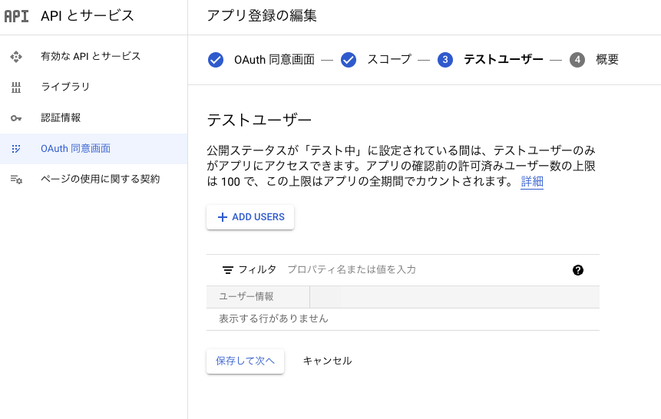Go to the 概要 step label

pos(607,59)
